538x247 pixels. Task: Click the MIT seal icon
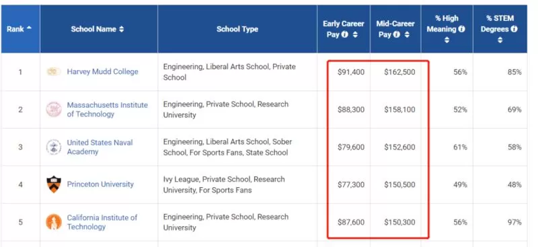[x=54, y=110]
